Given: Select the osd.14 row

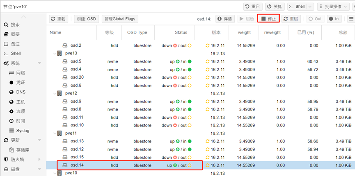Looking at the screenshot, I should pyautogui.click(x=201, y=165).
